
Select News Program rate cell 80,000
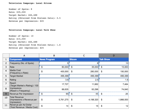[x=54, y=67]
